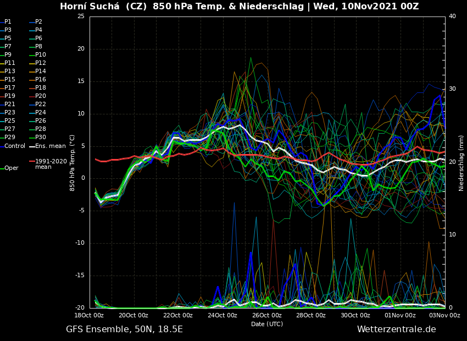Select the Oper legend entry

11,168
